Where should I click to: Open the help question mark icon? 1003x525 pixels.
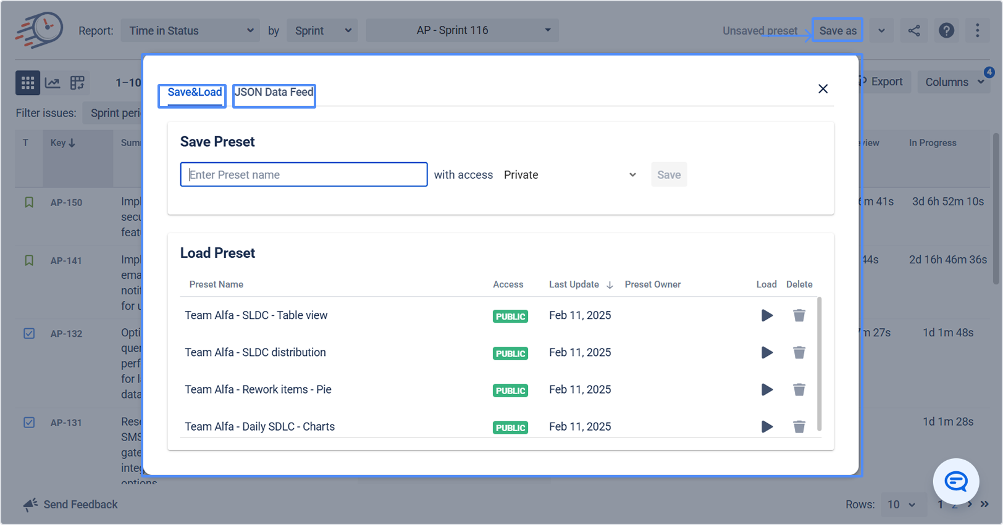(946, 30)
